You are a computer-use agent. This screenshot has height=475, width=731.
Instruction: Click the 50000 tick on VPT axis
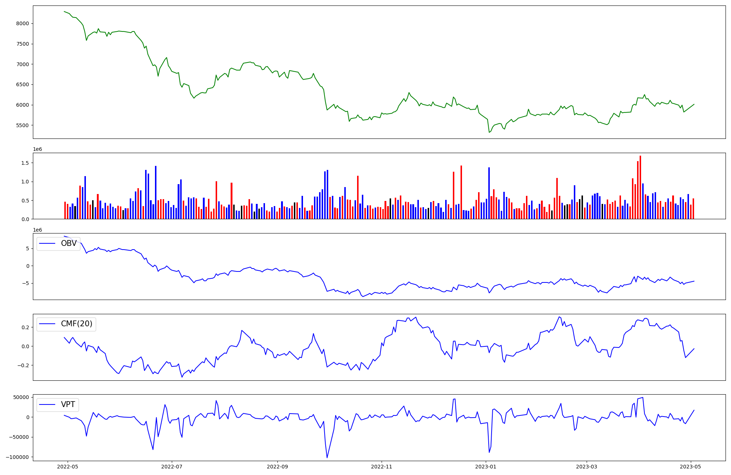[20, 397]
